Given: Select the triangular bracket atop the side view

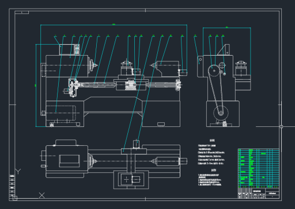Looking at the screenshot, I should coord(224,50).
